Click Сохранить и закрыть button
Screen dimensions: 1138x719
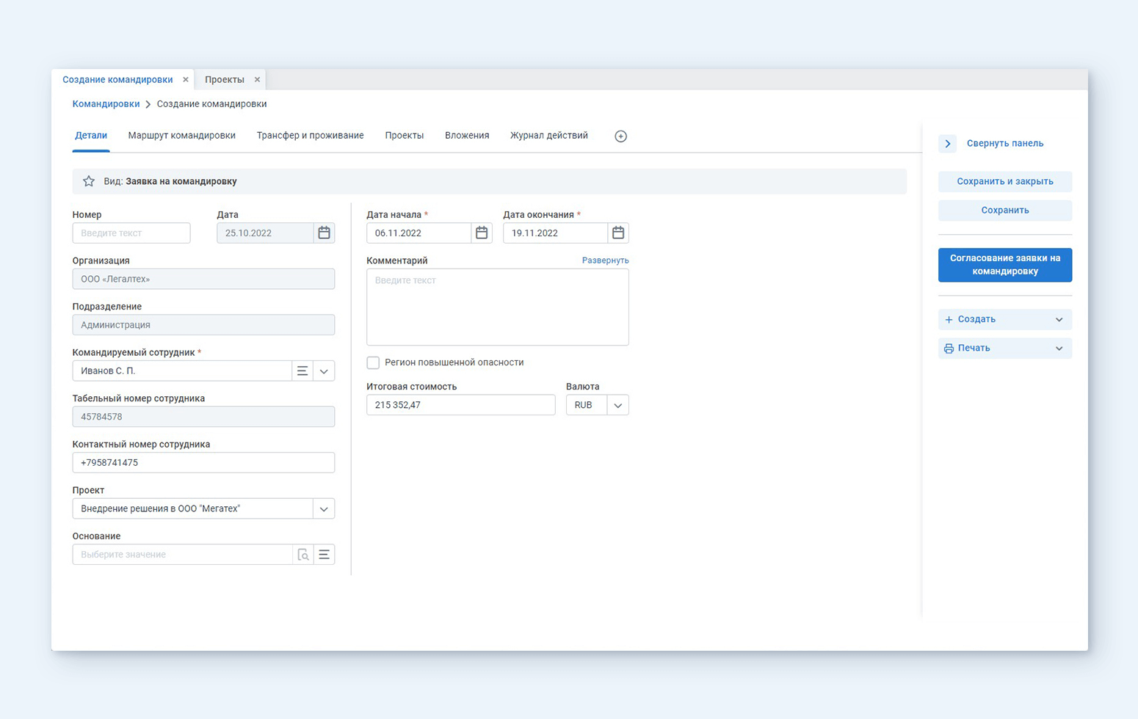[1005, 181]
